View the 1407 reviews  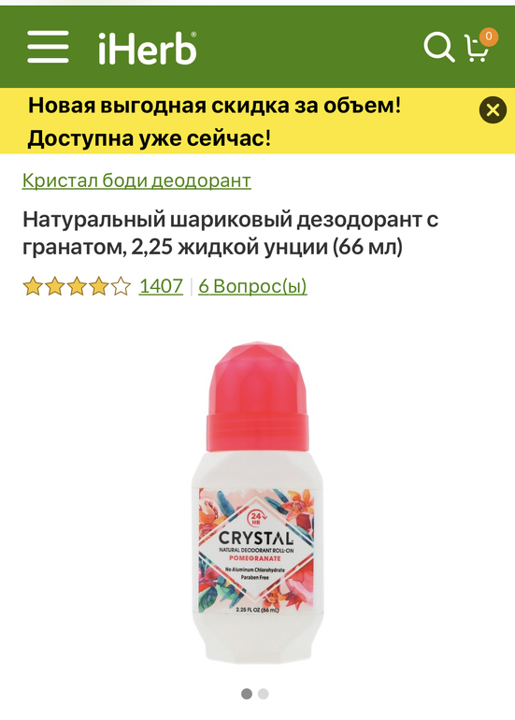(161, 285)
